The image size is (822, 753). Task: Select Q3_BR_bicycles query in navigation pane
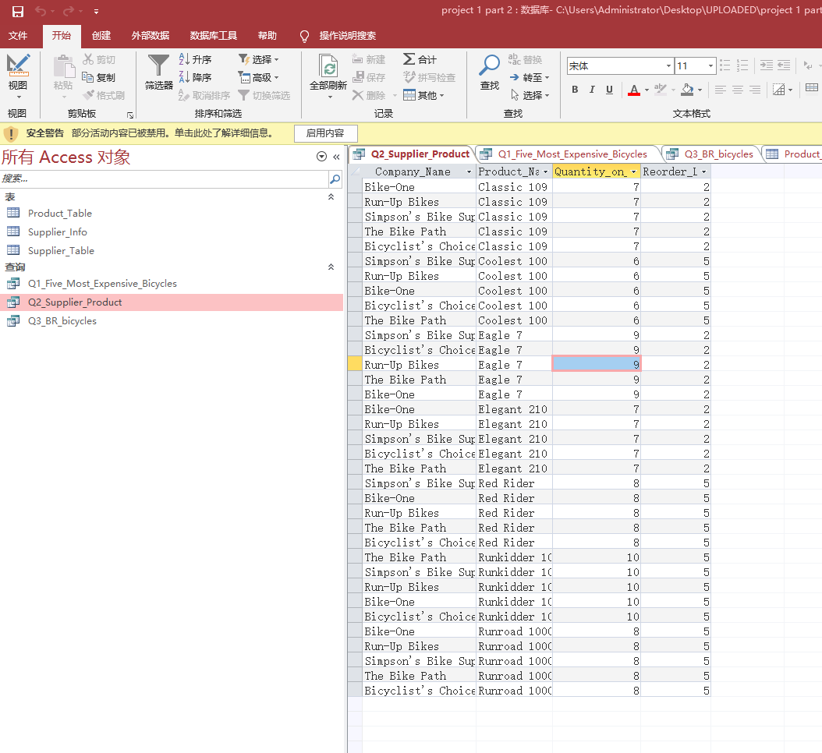[x=62, y=321]
